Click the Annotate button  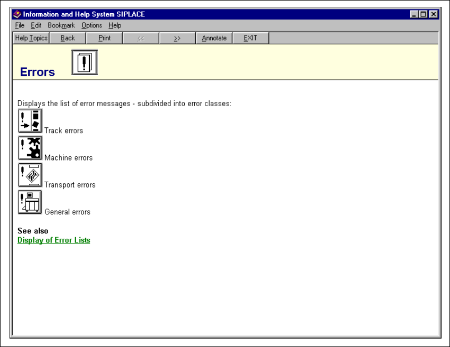click(214, 38)
